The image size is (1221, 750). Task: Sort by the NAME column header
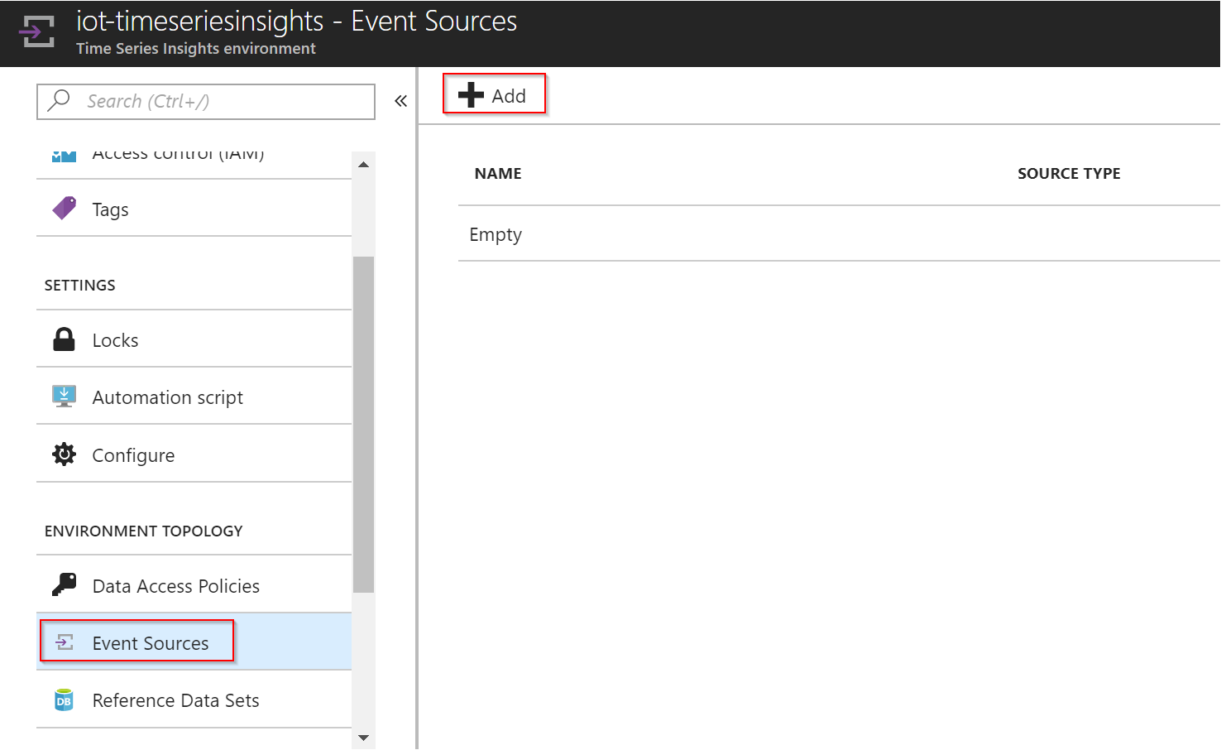[498, 173]
